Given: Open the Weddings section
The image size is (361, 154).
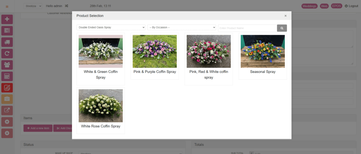Looking at the screenshot, I should (x=310, y=6).
